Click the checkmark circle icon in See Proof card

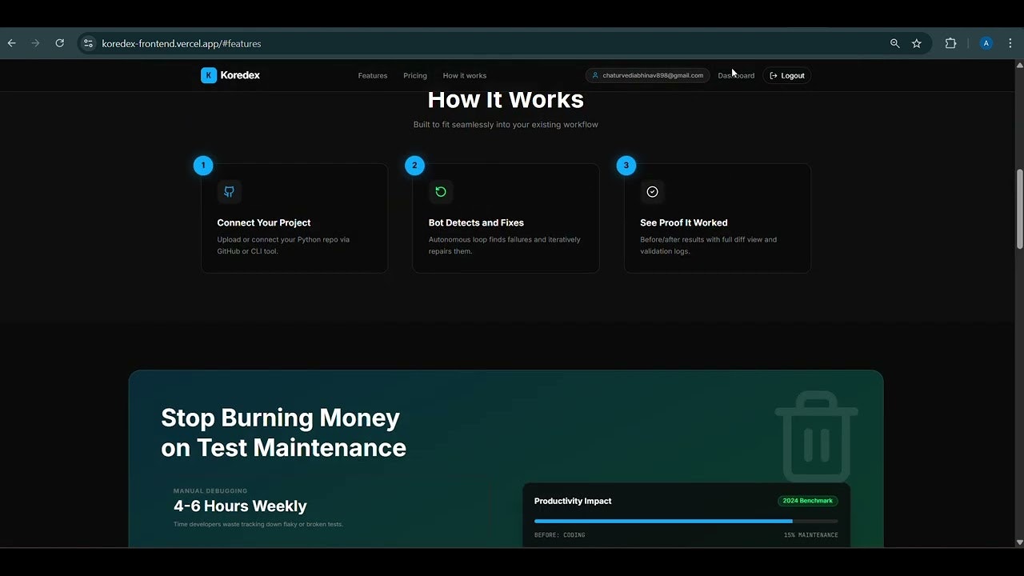[652, 192]
